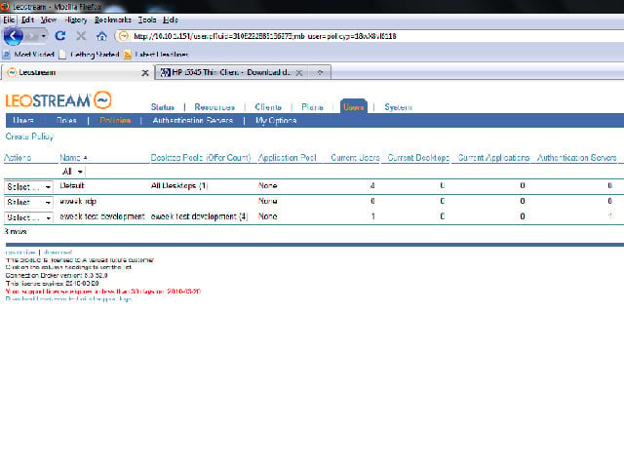
Task: Open the Edit menu
Action: 27,19
